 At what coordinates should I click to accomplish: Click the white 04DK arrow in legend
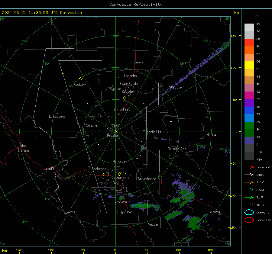coord(249,175)
